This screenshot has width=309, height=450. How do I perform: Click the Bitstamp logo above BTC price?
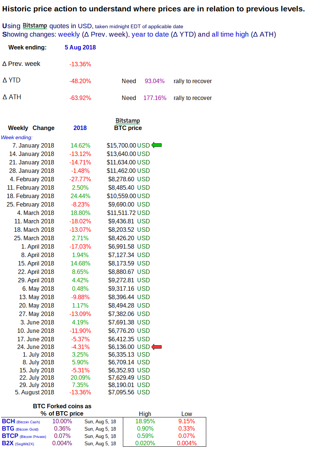(128, 121)
